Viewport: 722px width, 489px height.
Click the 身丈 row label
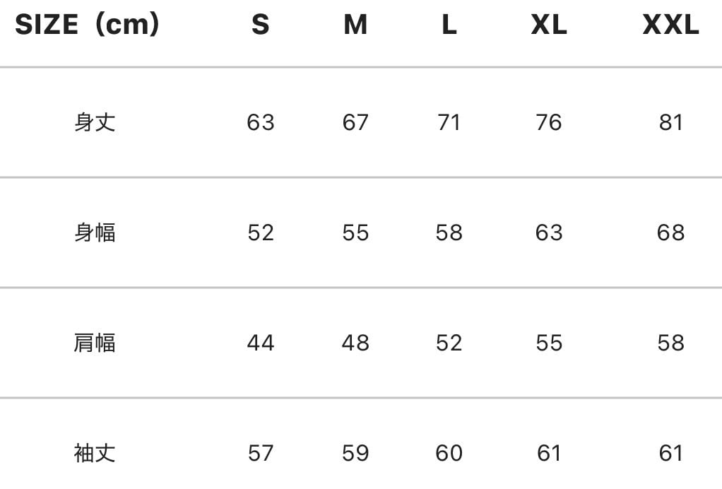(95, 122)
